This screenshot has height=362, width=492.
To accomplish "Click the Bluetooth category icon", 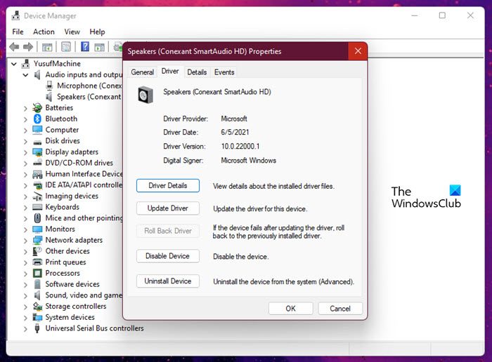I will coord(37,119).
